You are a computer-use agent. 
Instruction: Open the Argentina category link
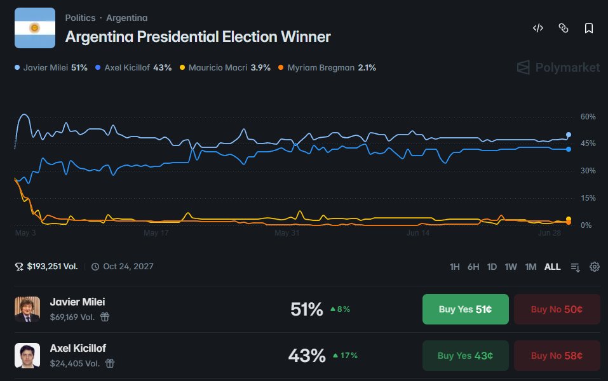pos(127,18)
